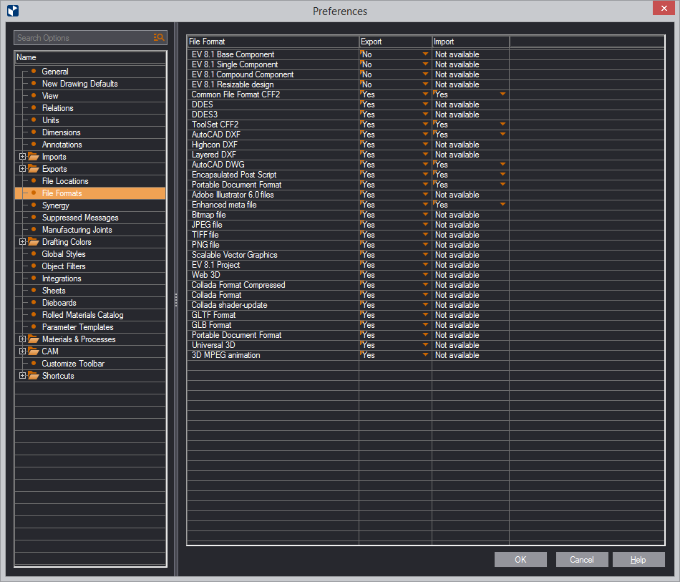Select Parameter Templates item

[x=77, y=326]
